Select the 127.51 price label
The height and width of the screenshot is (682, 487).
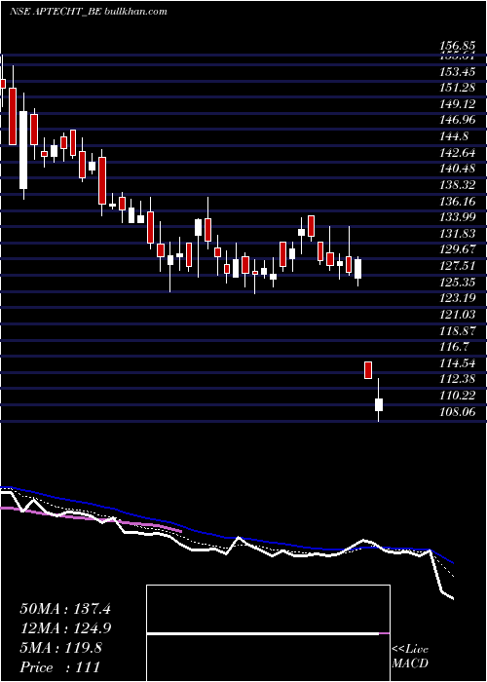click(x=457, y=266)
